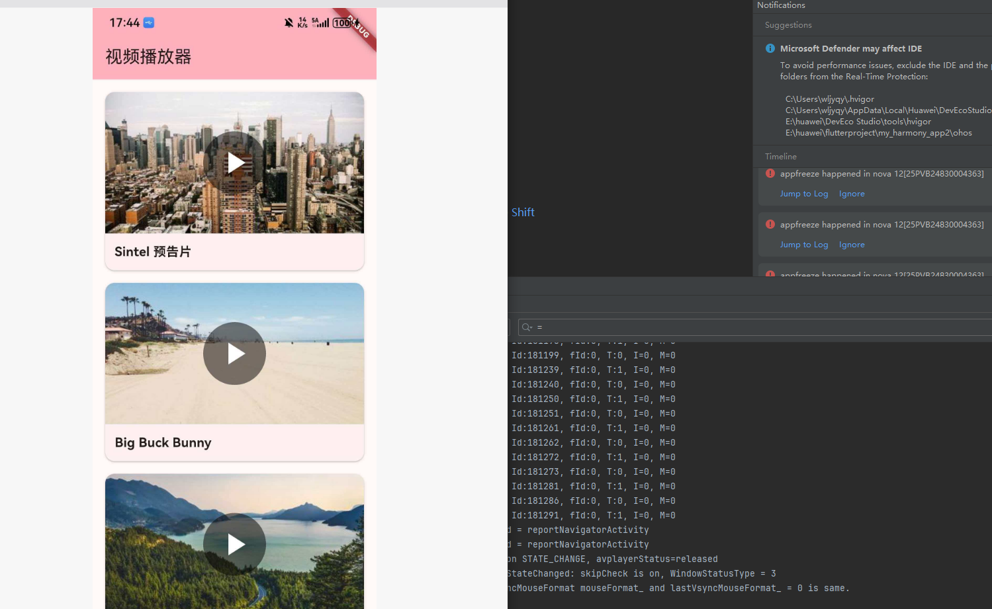Click log line Id:181239

tap(594, 370)
